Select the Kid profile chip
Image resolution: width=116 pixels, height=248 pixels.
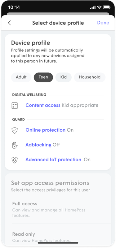coord(63,77)
